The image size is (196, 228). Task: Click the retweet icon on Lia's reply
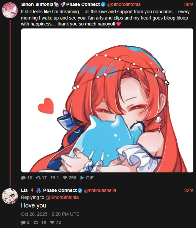pyautogui.click(x=35, y=222)
